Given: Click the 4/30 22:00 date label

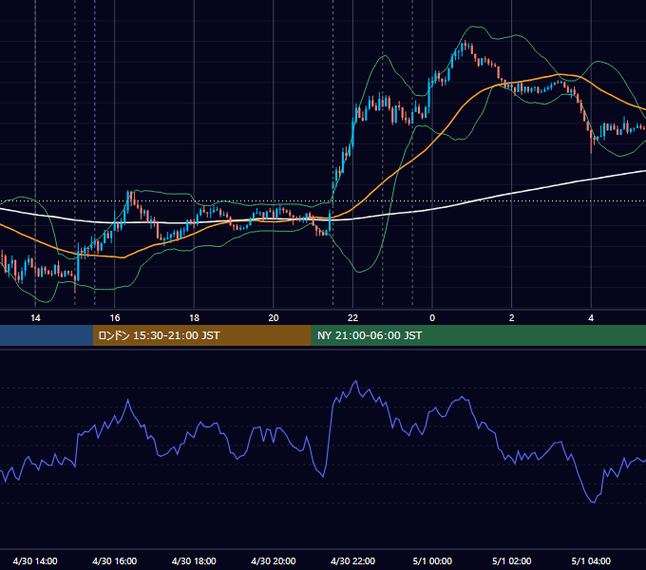Looking at the screenshot, I should (352, 560).
